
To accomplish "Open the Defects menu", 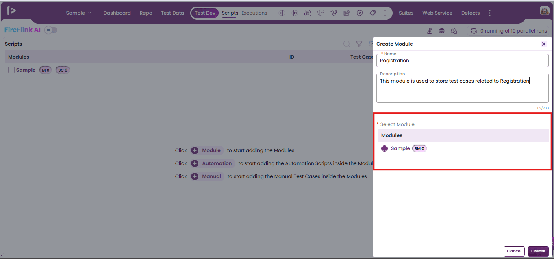I will click(x=470, y=13).
